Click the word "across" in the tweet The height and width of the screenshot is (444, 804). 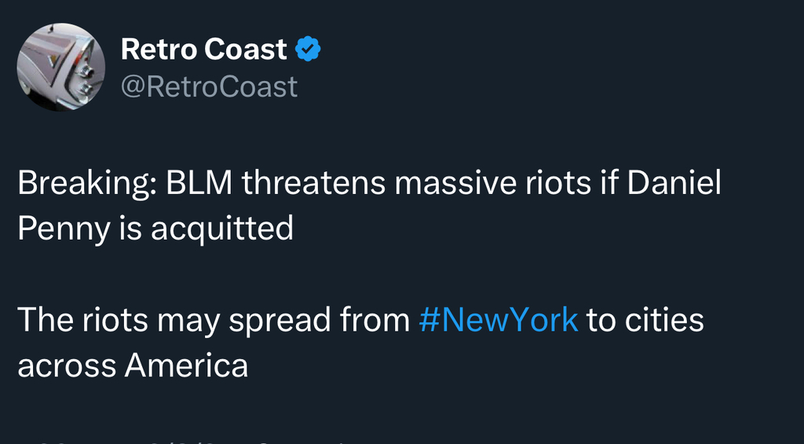coord(68,364)
